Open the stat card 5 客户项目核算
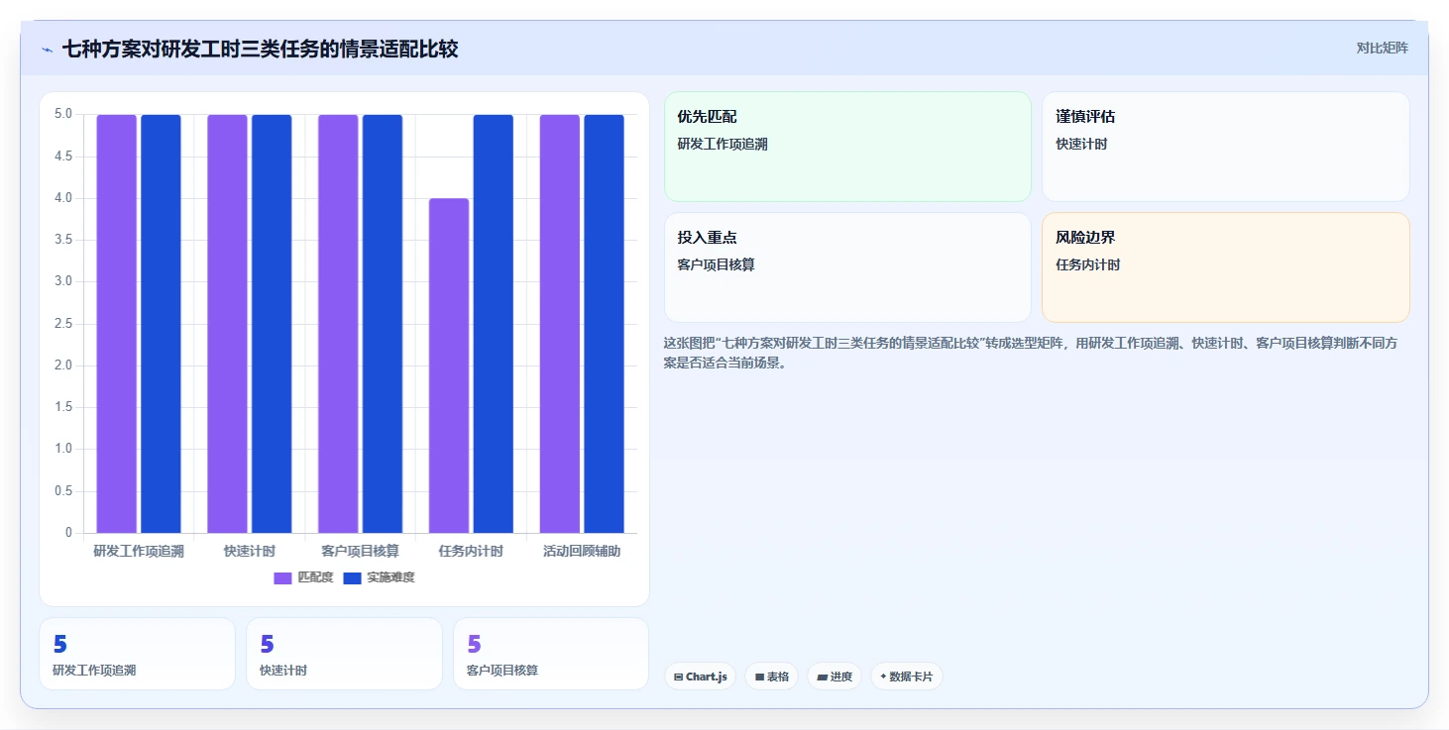Screen dimensions: 1449x730 551,654
